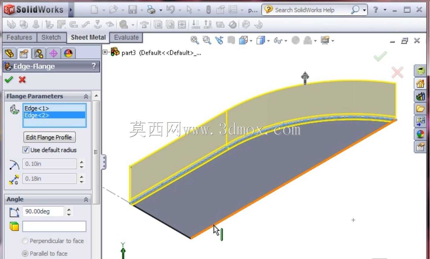Open the File Explorer task pane tab
Screen dimensions: 430x259
tap(420, 109)
